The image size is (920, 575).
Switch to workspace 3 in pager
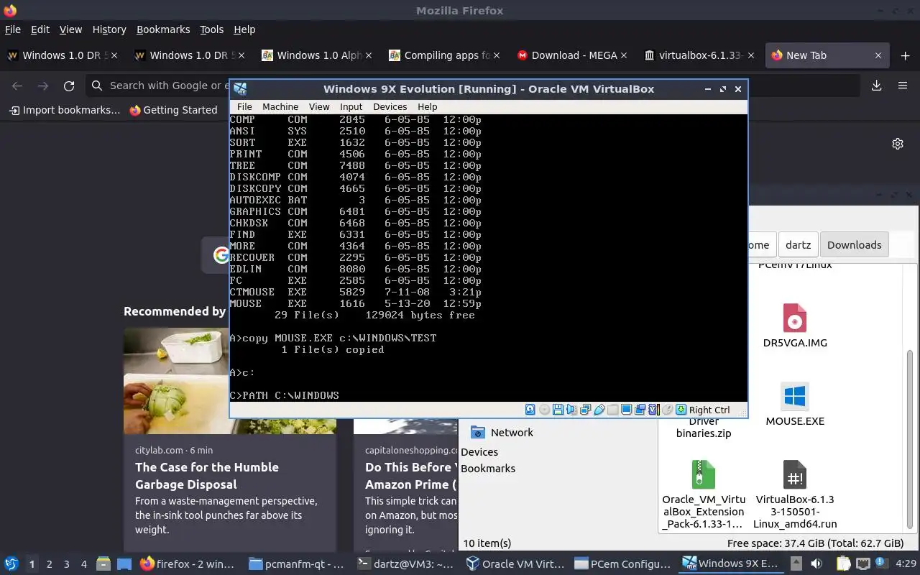point(67,564)
